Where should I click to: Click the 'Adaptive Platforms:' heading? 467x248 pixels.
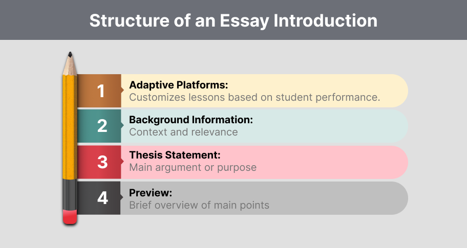[x=178, y=85]
